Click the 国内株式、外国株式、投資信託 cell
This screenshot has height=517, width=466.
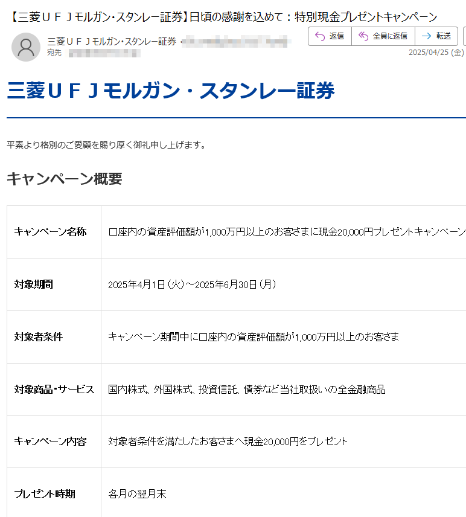pos(284,390)
